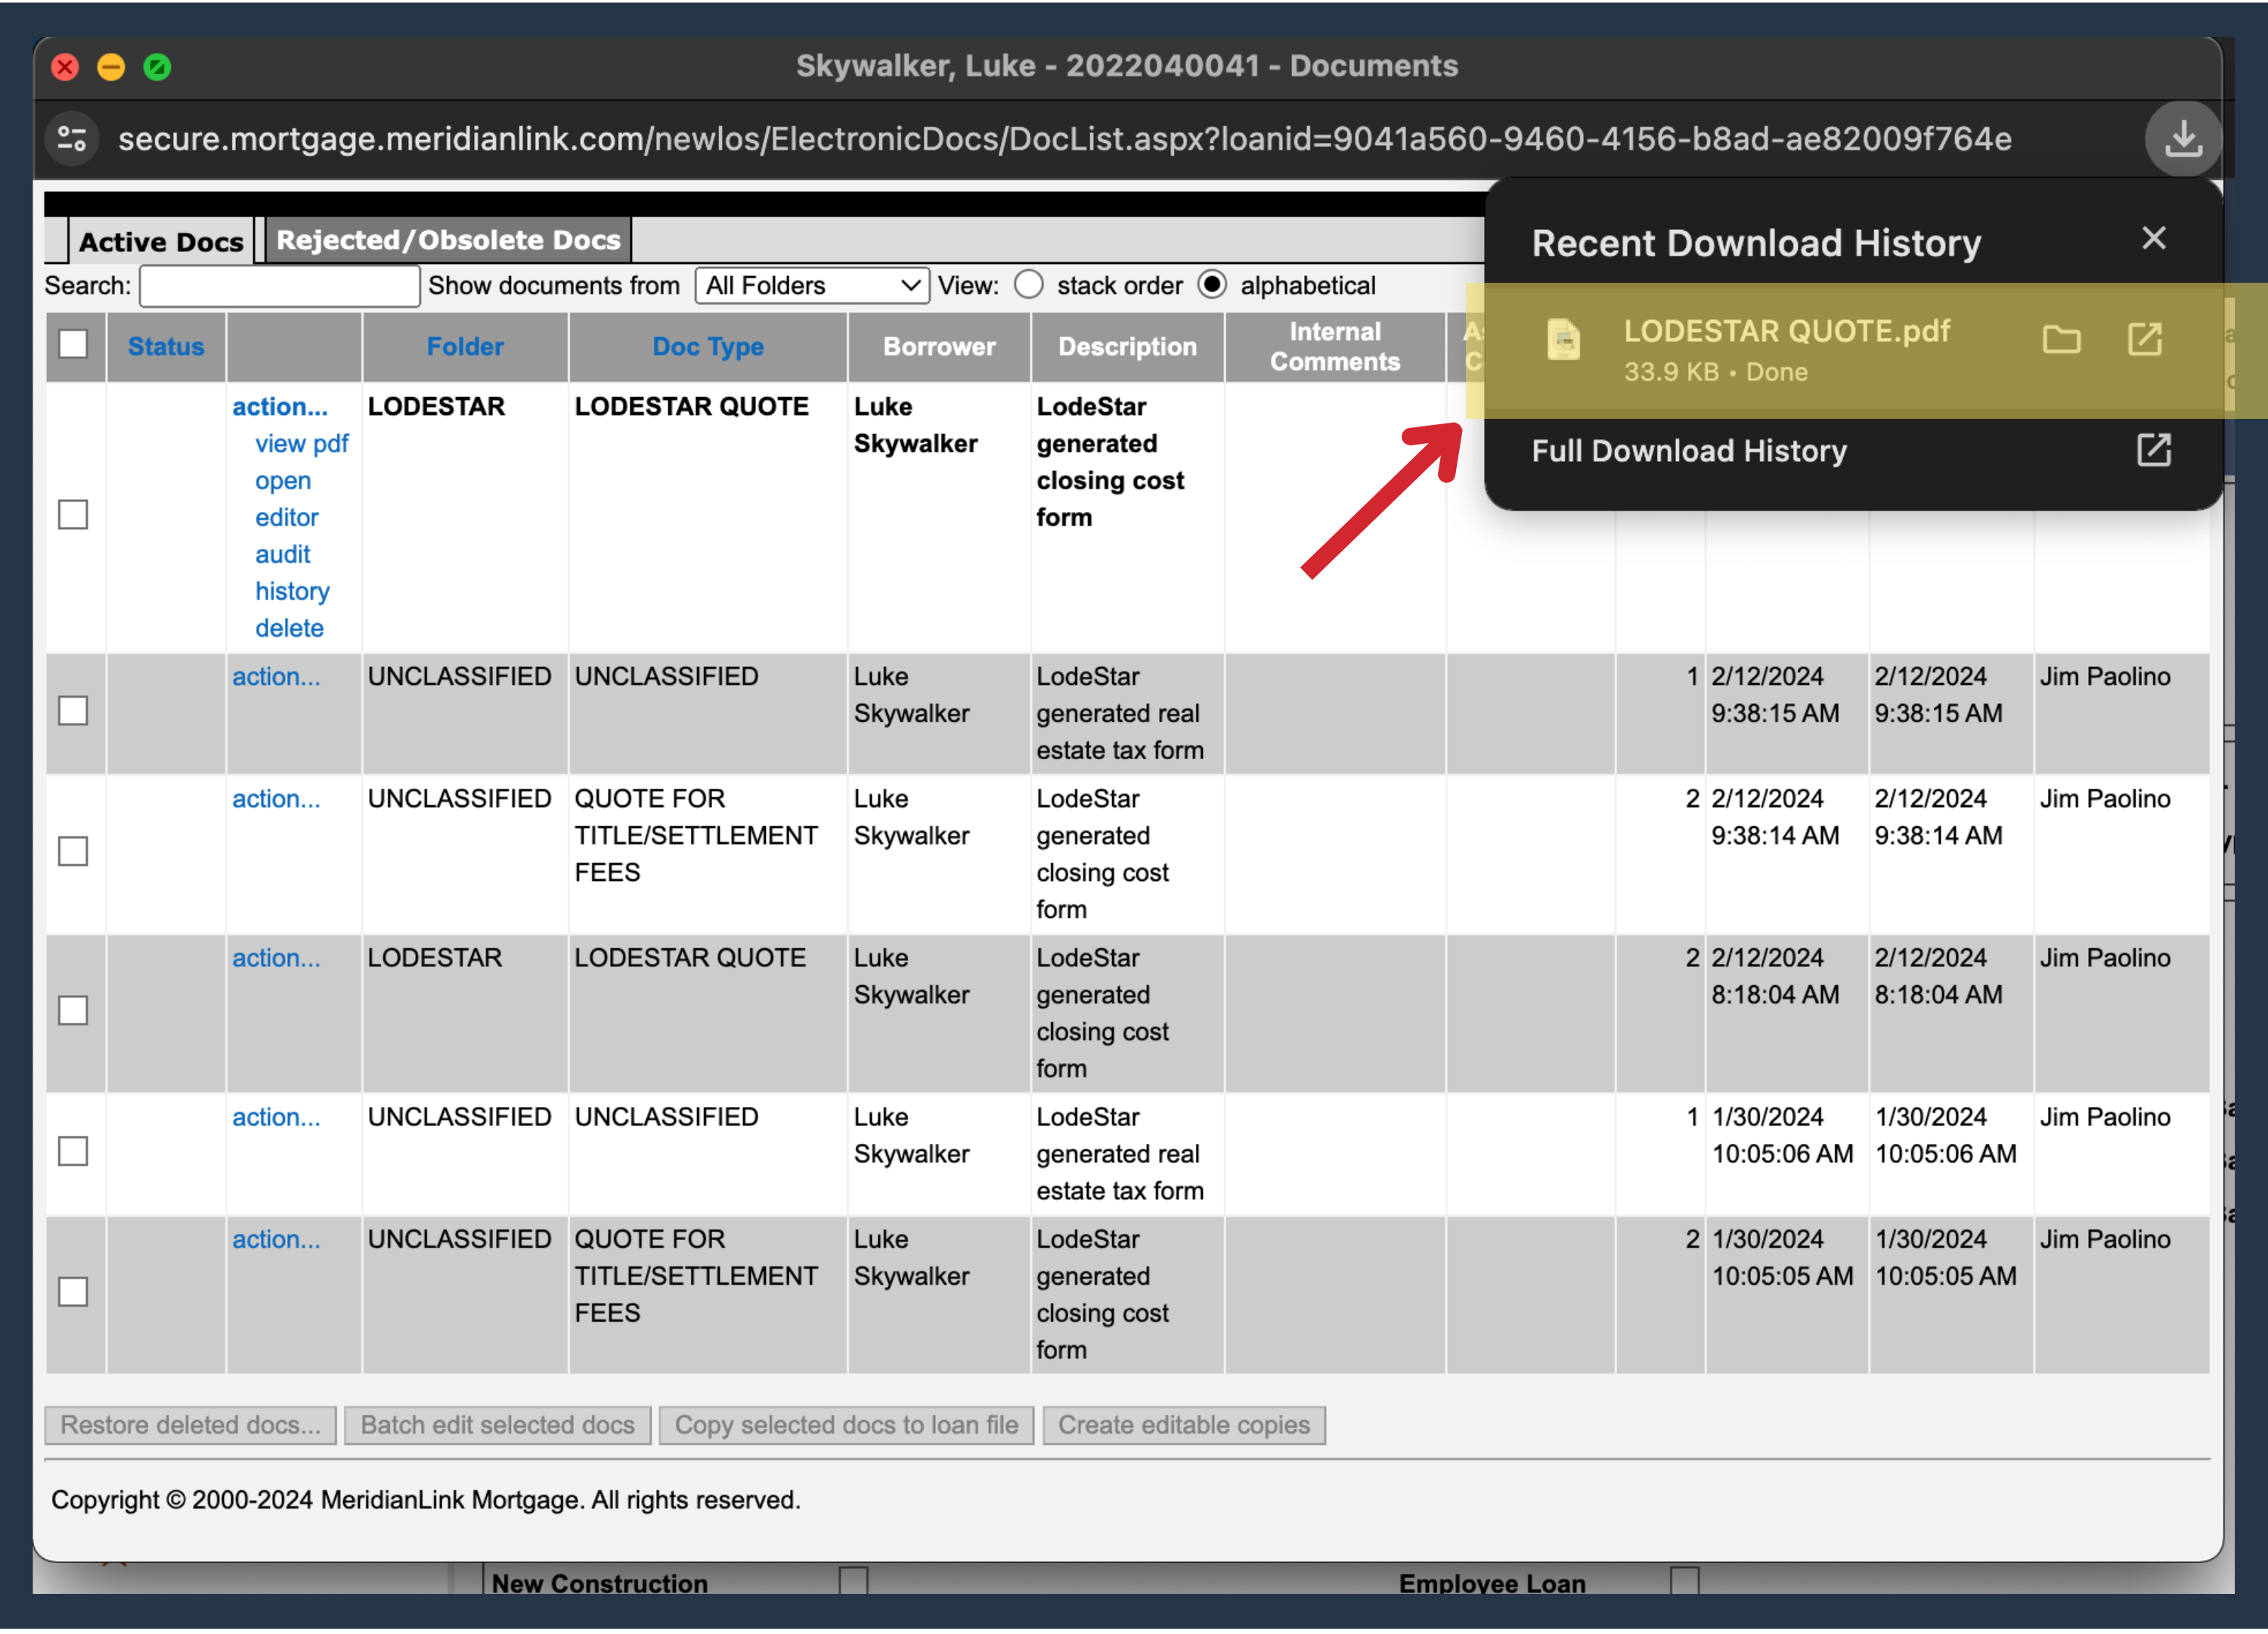This screenshot has width=2268, height=1634.
Task: Select the stack order radio button
Action: 1028,285
